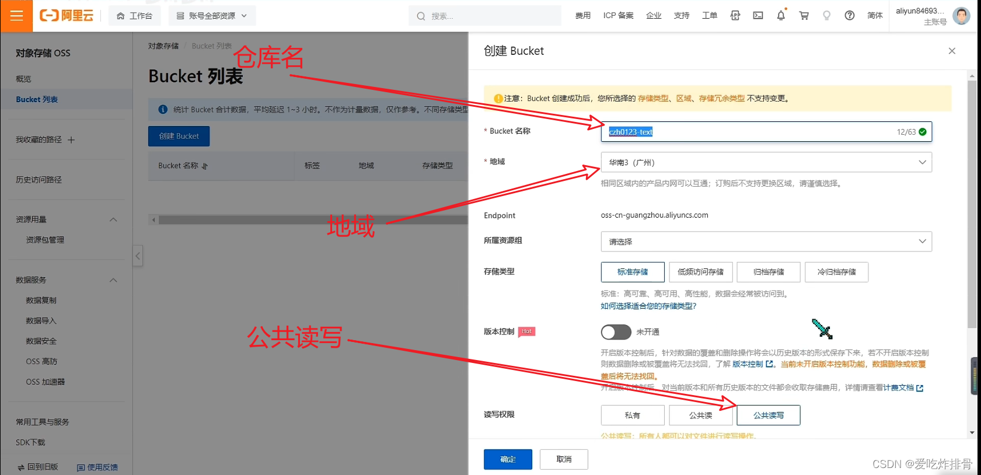Open 数据复制 in the sidebar
The image size is (981, 475).
click(x=41, y=301)
